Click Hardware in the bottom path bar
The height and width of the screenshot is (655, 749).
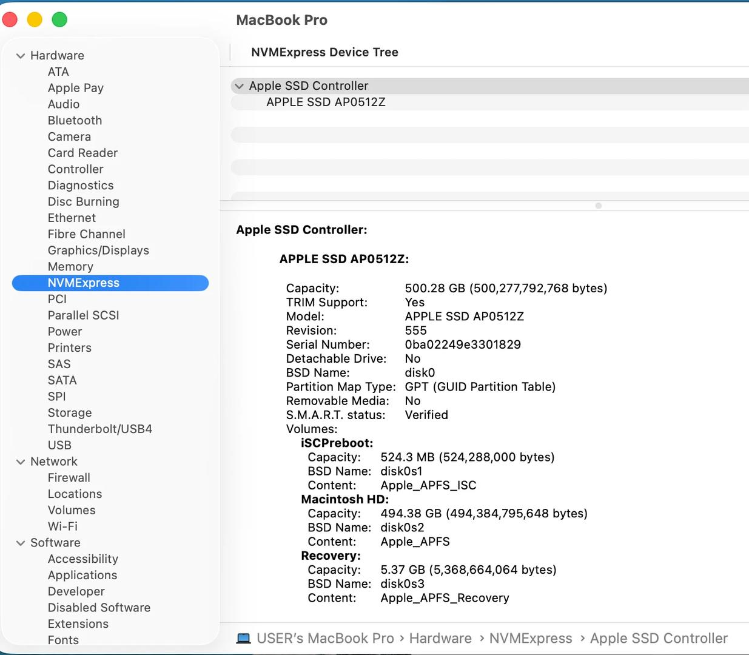click(x=440, y=638)
